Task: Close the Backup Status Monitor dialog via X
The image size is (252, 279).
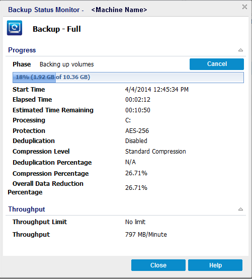Action: [244, 7]
